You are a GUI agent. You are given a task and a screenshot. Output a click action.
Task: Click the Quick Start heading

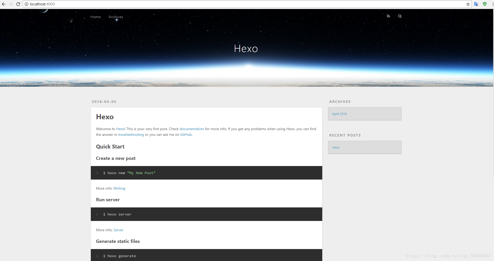(110, 147)
